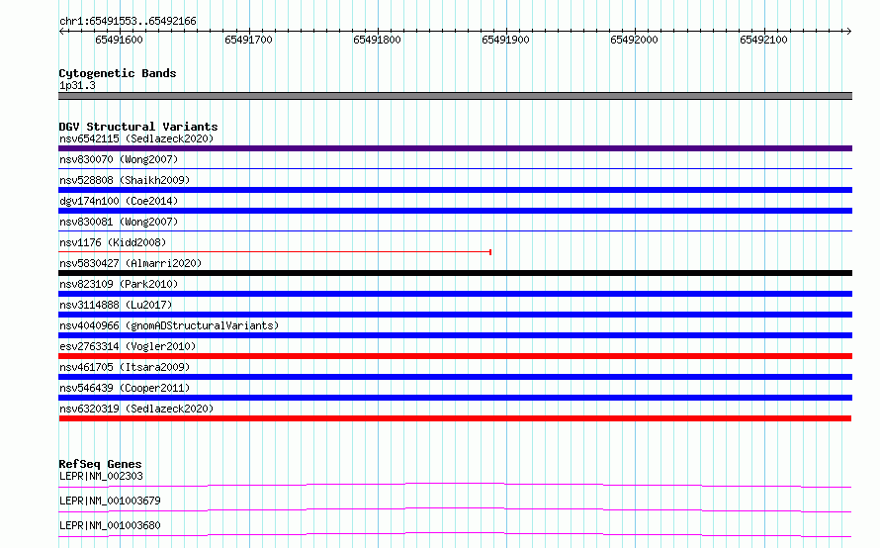The width and height of the screenshot is (880, 548).
Task: Click the blue dgv174n100 variant bar
Action: (455, 211)
